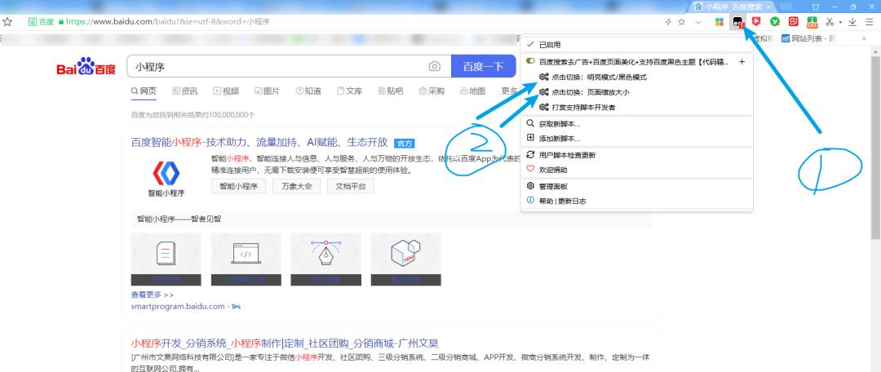Viewport: 881px width, 372px height.
Task: Click the red square extension icon
Action: point(794,22)
